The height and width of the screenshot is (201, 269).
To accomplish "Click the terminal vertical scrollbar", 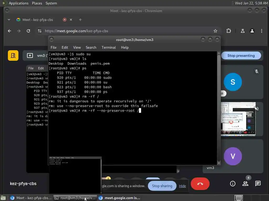I will (219, 108).
